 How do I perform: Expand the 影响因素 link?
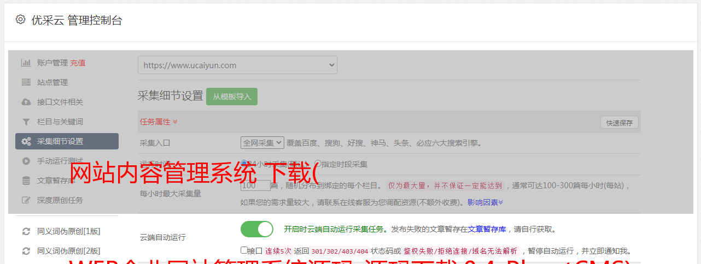tap(485, 202)
